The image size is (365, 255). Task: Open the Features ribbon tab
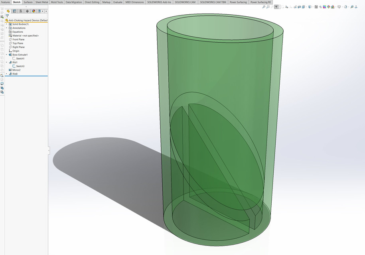pyautogui.click(x=5, y=2)
